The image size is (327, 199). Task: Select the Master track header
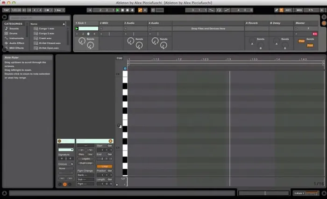306,23
